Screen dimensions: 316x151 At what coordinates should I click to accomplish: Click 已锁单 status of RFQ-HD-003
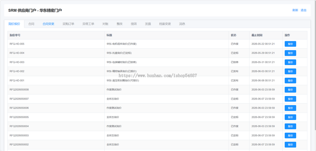tap(235, 62)
